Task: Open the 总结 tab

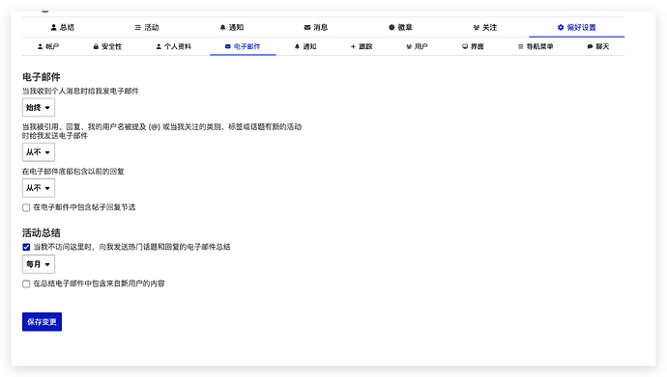Action: point(63,28)
